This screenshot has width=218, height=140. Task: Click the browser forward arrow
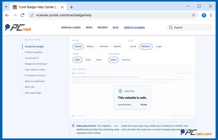[x=15, y=15]
